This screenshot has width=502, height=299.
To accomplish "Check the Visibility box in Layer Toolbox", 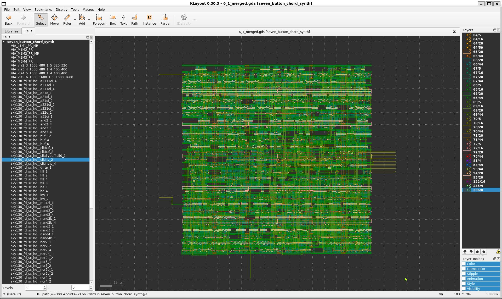I will coord(464,289).
